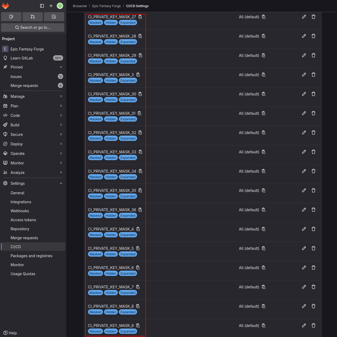
Task: Edit variable CI_PRIVATE_KEY_MASK_9
Action: click(x=304, y=325)
